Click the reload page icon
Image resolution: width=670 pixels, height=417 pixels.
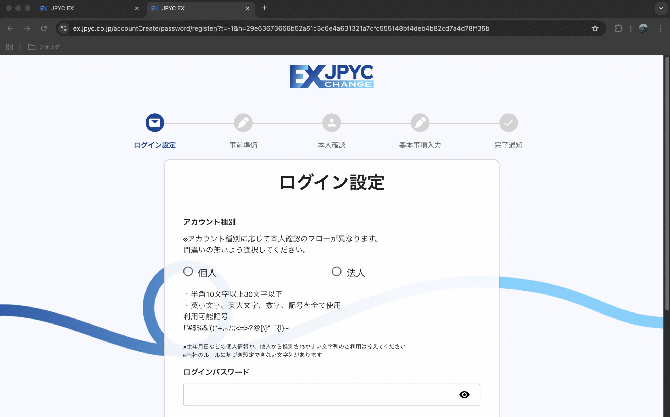click(x=44, y=28)
